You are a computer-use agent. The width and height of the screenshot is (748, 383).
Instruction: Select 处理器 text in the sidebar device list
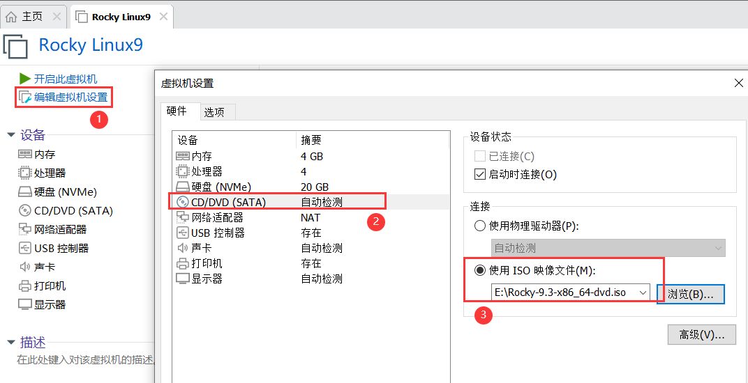pos(50,173)
